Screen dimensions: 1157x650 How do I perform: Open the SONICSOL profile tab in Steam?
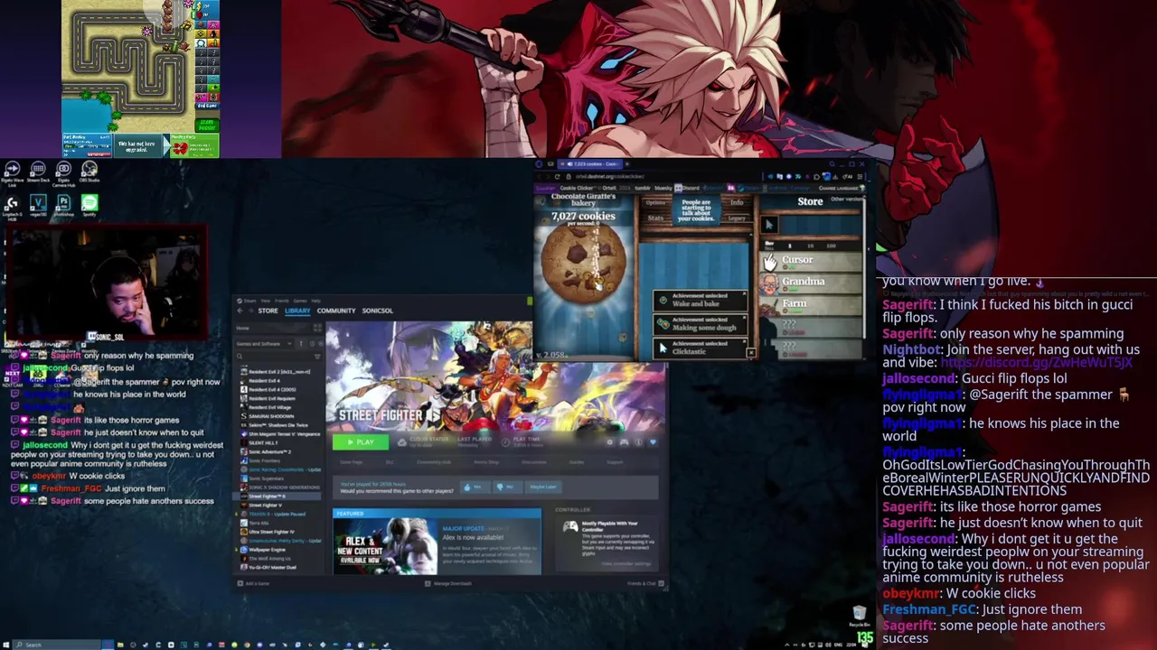click(378, 311)
